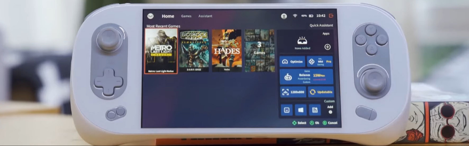Viewport: 469px width, 146px height.
Task: Switch to the Games tab
Action: (x=186, y=16)
